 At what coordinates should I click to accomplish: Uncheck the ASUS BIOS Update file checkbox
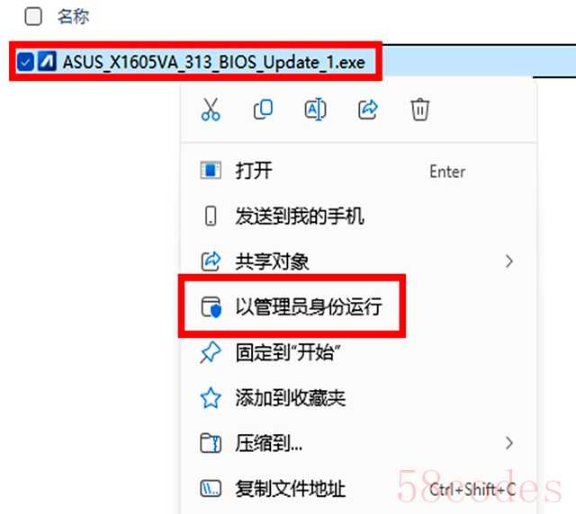[25, 61]
